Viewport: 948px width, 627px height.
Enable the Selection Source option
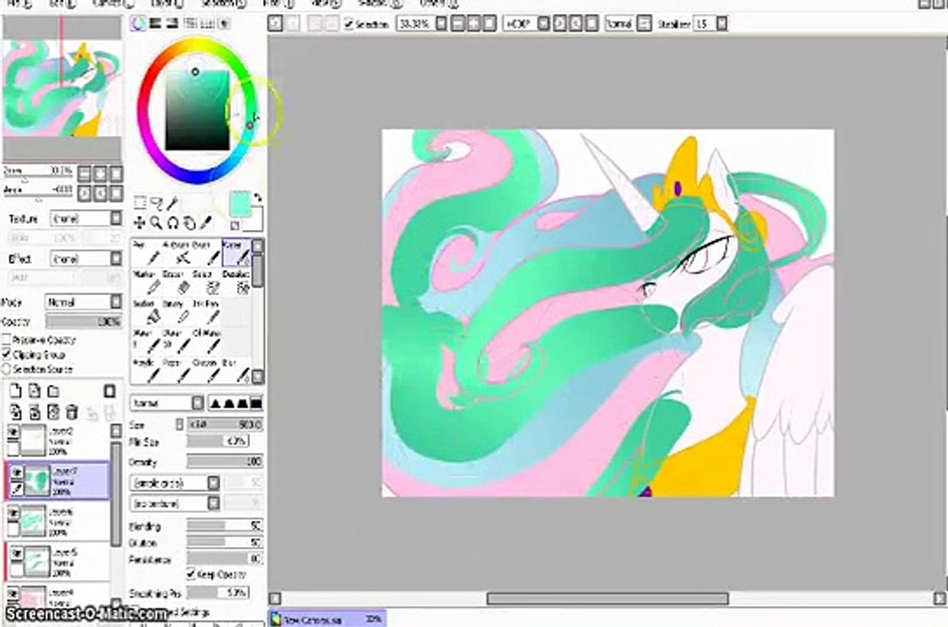(7, 369)
